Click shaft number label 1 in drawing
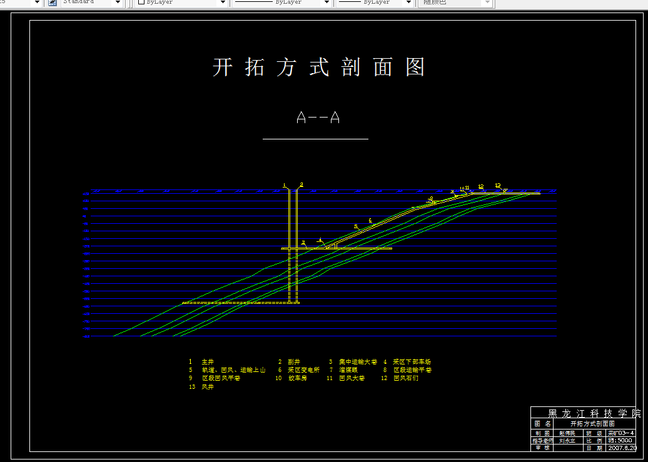The image size is (648, 462). tap(285, 184)
